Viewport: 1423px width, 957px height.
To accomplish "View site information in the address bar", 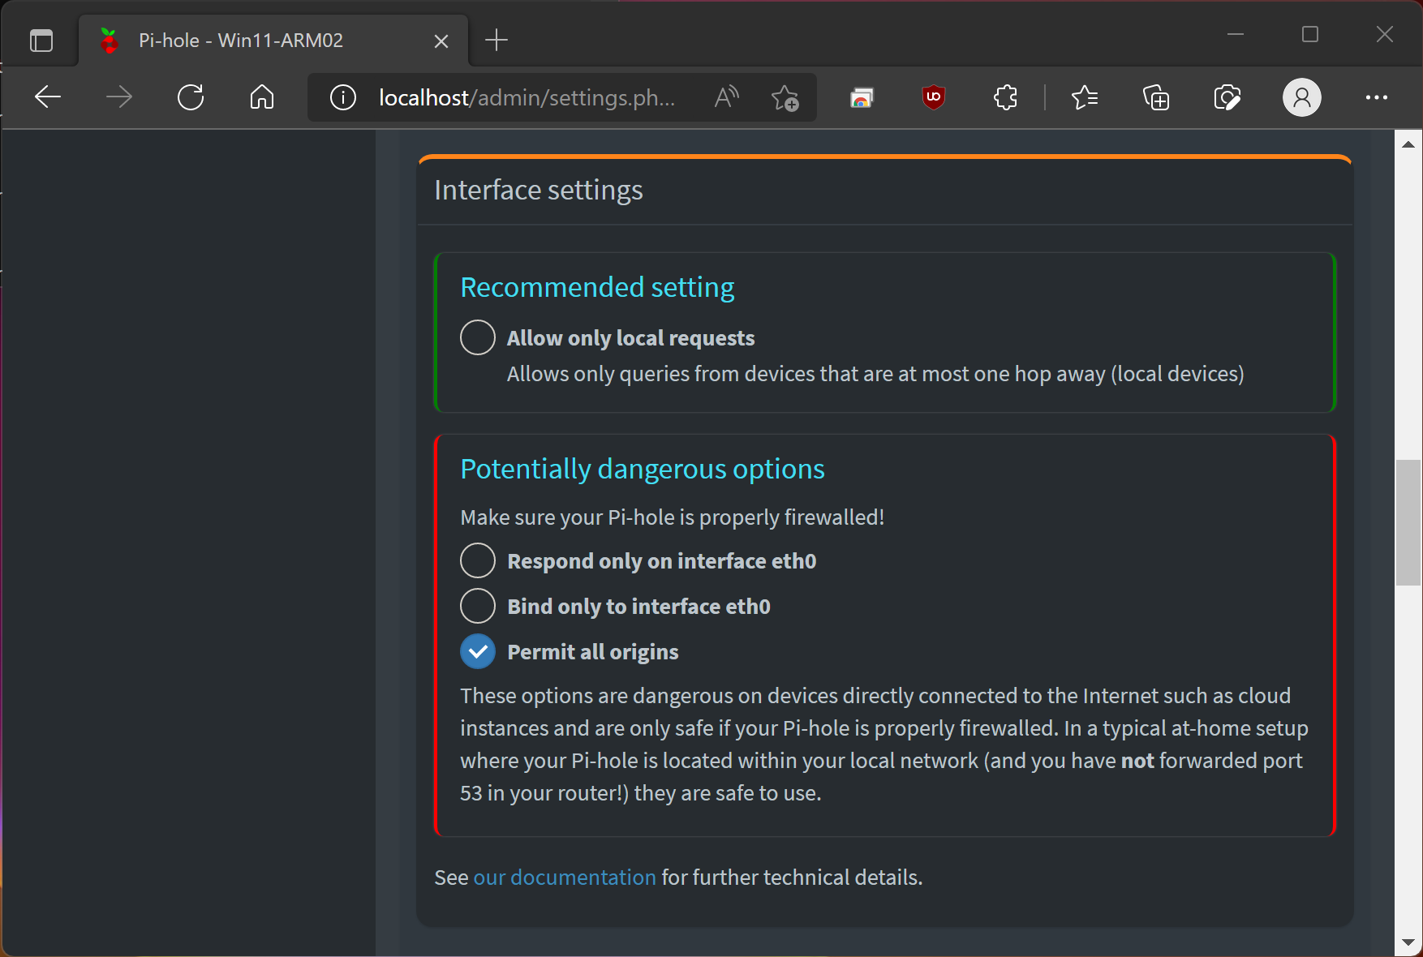I will pyautogui.click(x=342, y=97).
